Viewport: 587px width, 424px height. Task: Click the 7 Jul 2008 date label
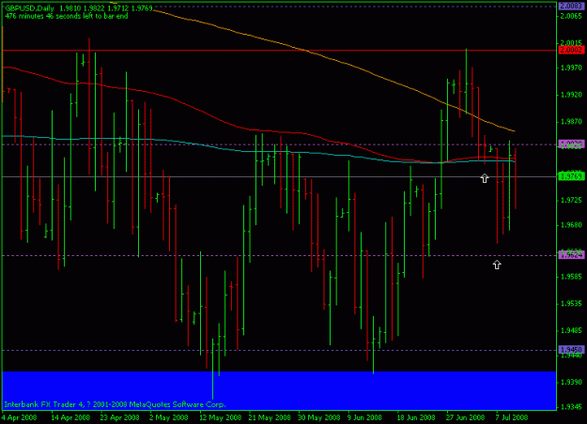(511, 417)
